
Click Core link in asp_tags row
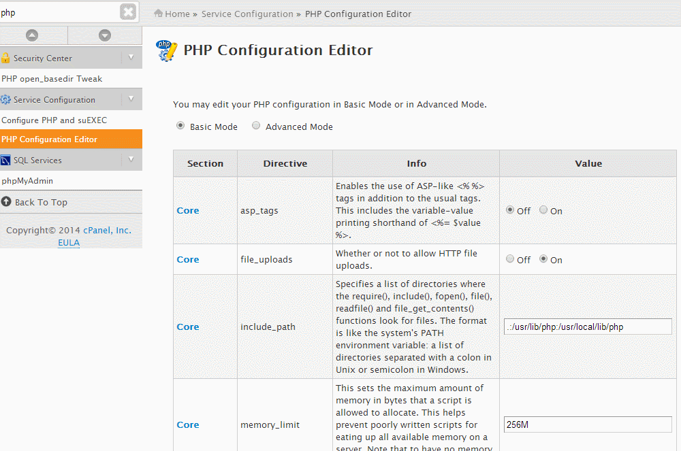[x=188, y=210]
